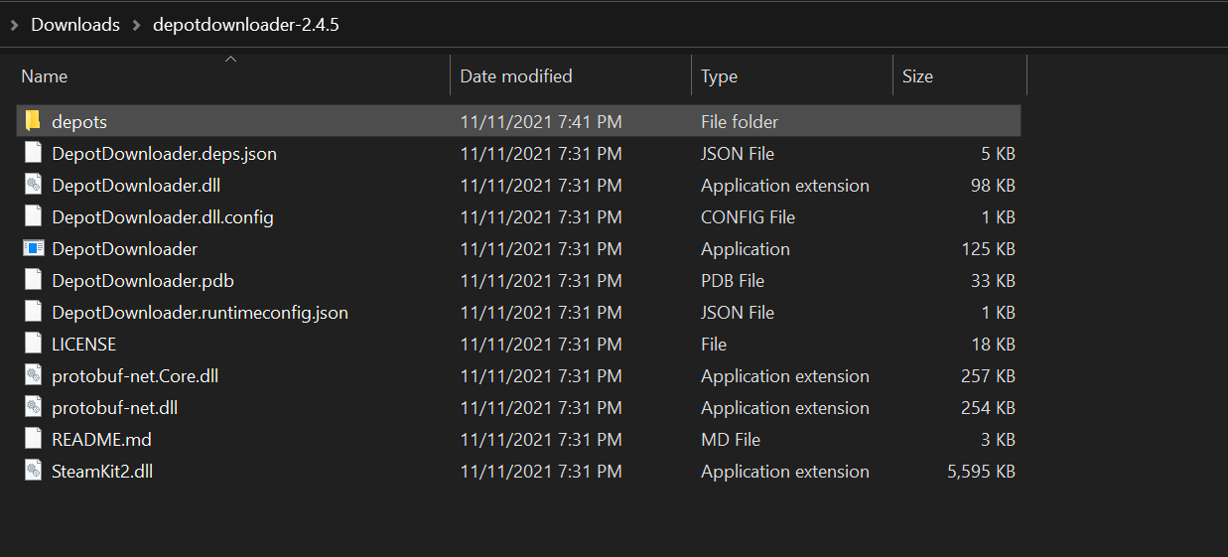The width and height of the screenshot is (1228, 557).
Task: Toggle sort direction arrow above Name
Action: 230,60
